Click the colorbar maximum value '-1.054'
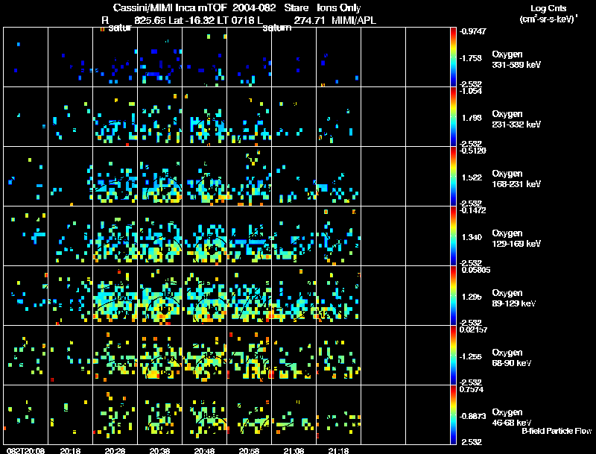 pos(471,91)
